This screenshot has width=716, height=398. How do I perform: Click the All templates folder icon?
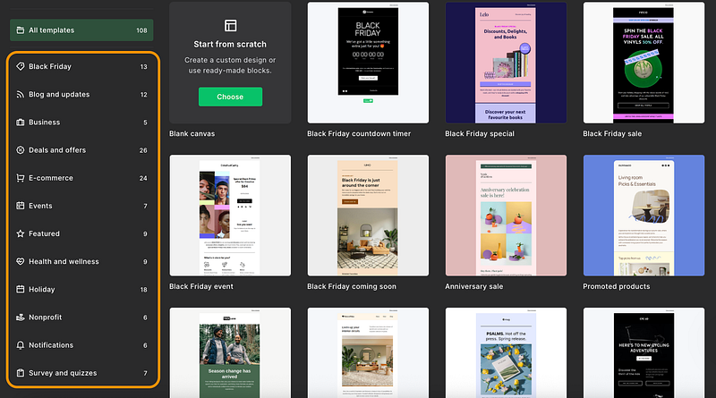(20, 30)
